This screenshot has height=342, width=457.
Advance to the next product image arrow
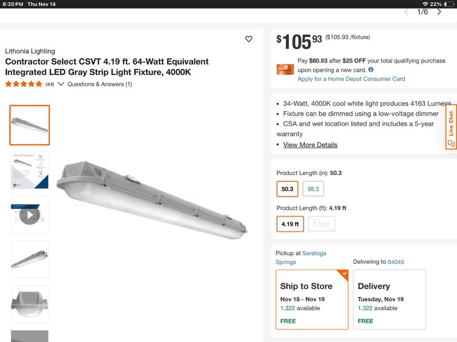(x=439, y=12)
